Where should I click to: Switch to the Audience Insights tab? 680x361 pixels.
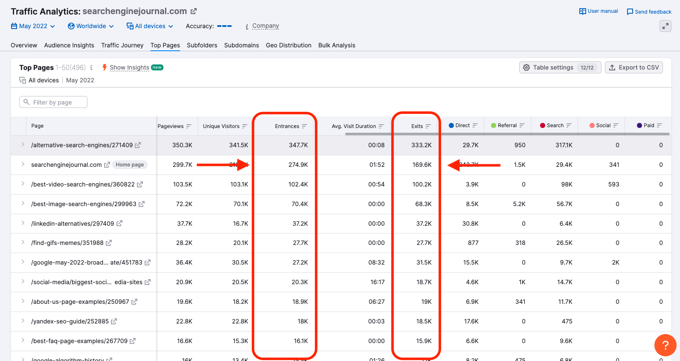coord(69,45)
